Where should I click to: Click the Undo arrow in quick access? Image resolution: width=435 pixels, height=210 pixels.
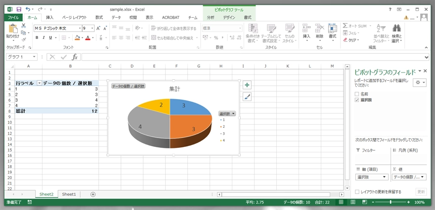[28, 9]
